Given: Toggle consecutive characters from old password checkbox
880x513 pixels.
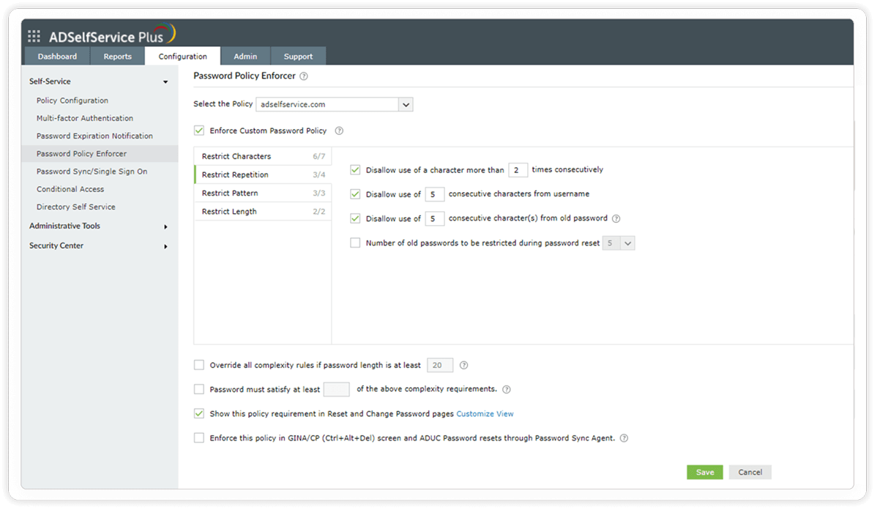Looking at the screenshot, I should (x=355, y=218).
